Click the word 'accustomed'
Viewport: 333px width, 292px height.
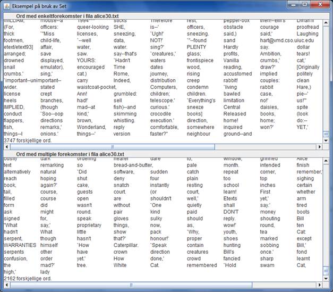click(237, 74)
